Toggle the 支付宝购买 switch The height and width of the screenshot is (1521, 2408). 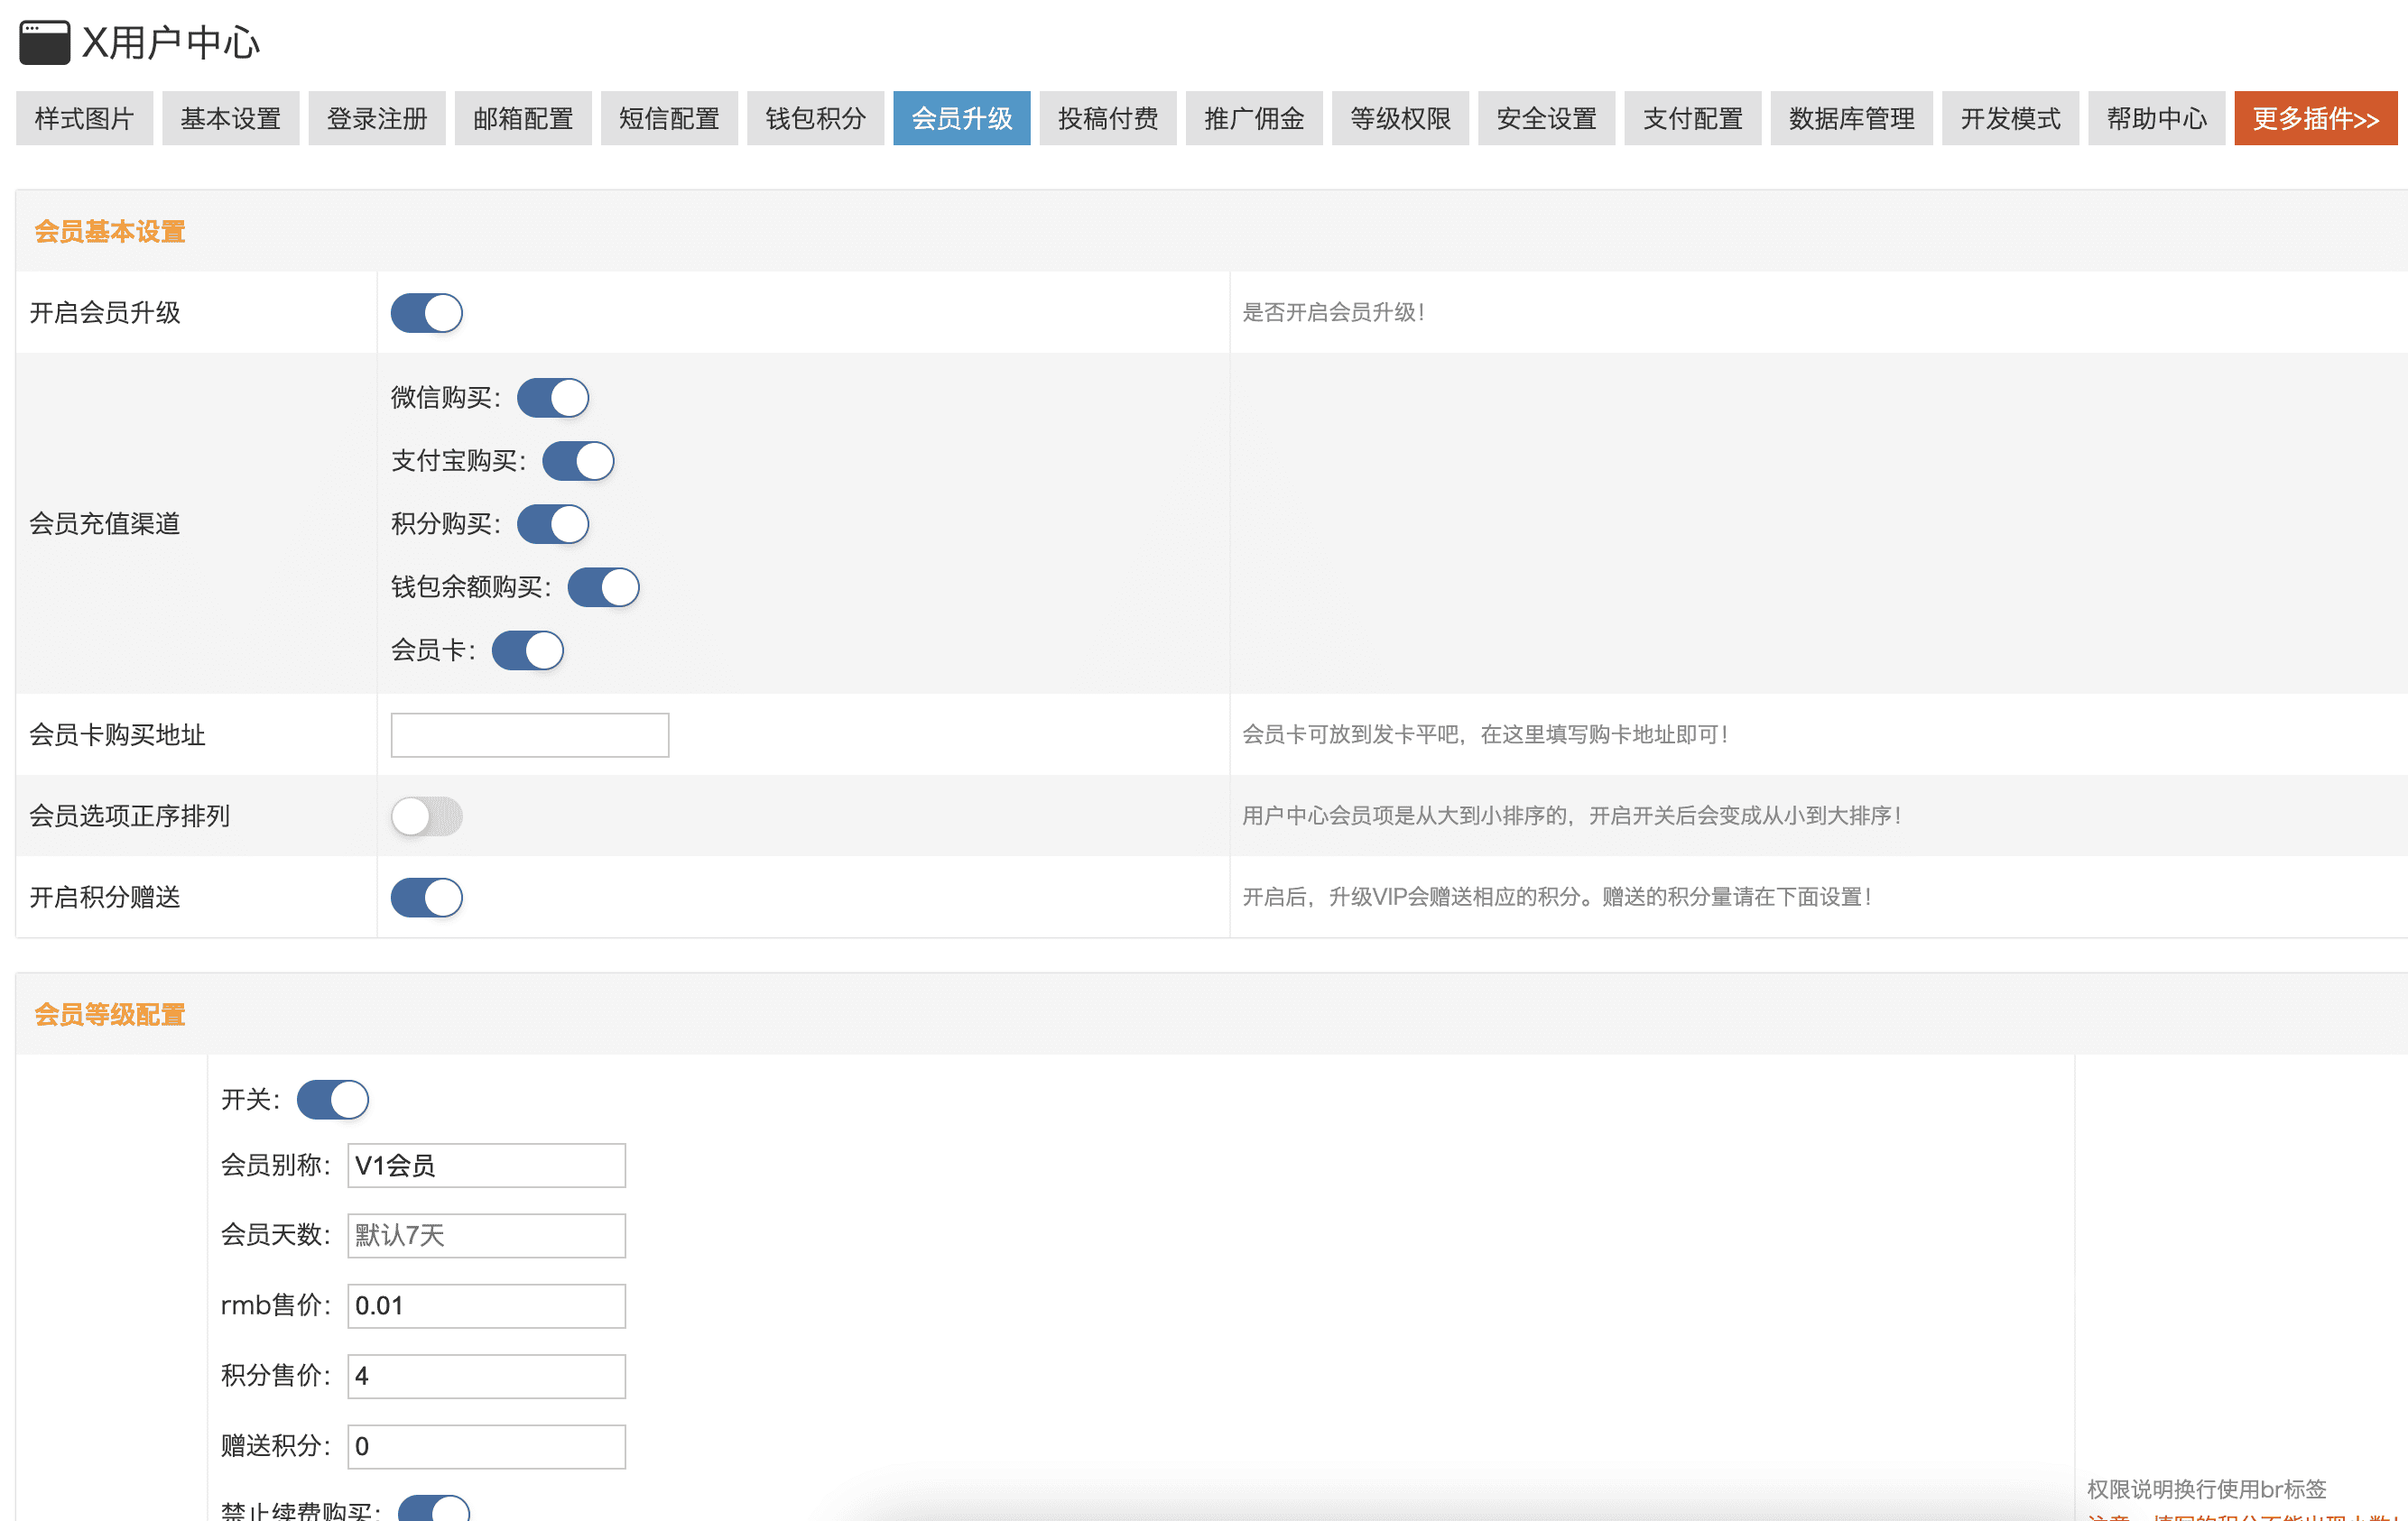click(577, 461)
